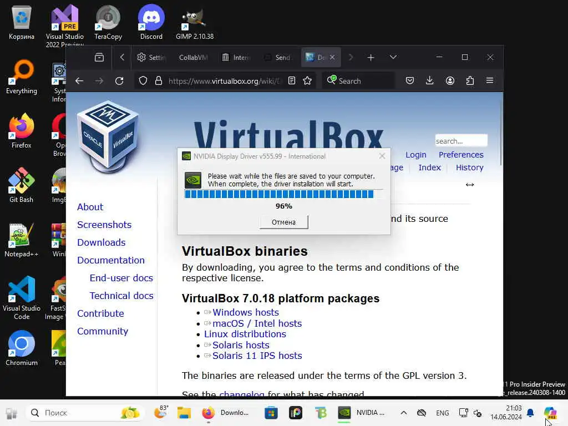The width and height of the screenshot is (568, 426).
Task: Open Microsoft Store from the taskbar
Action: [x=271, y=413]
